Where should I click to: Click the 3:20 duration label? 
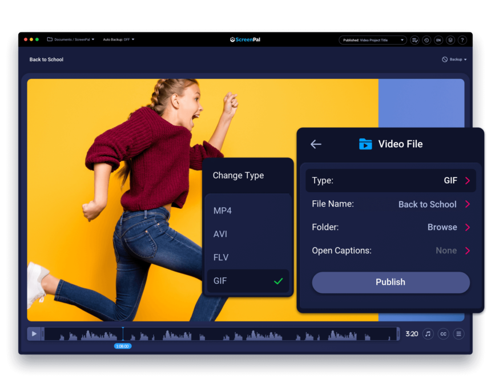click(x=412, y=334)
